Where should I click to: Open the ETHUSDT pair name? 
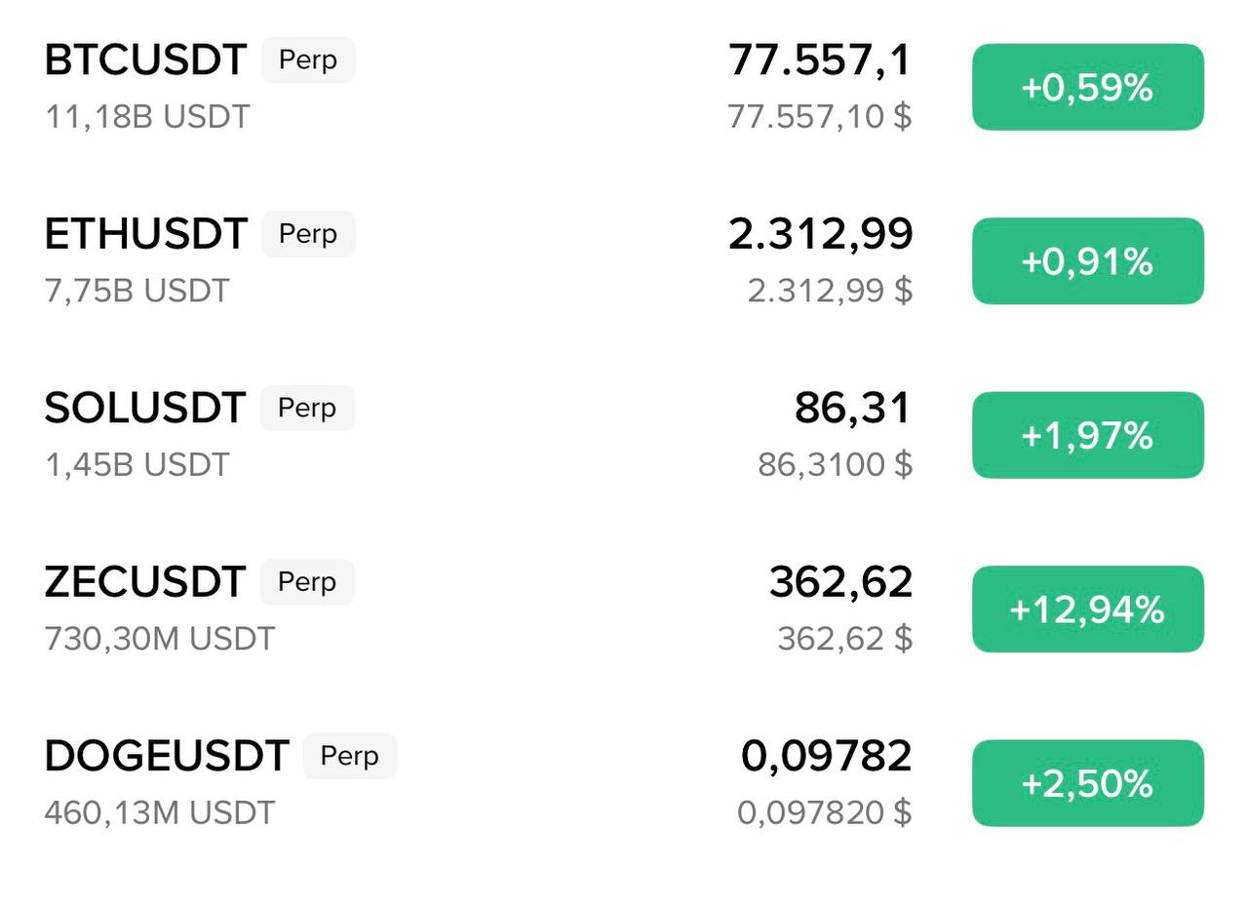[145, 234]
